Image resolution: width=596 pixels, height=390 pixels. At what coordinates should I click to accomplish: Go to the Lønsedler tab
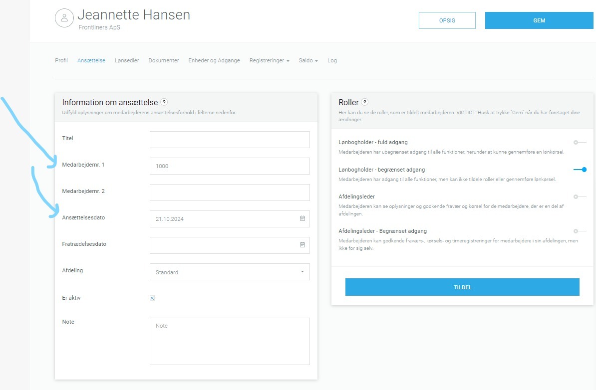127,60
